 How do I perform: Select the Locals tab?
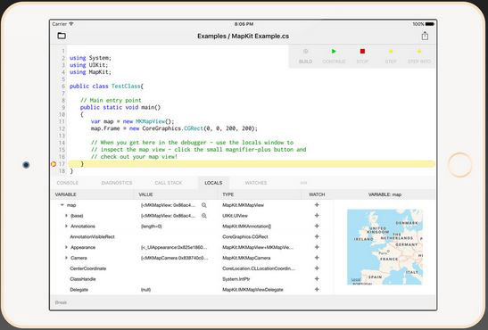pyautogui.click(x=213, y=183)
